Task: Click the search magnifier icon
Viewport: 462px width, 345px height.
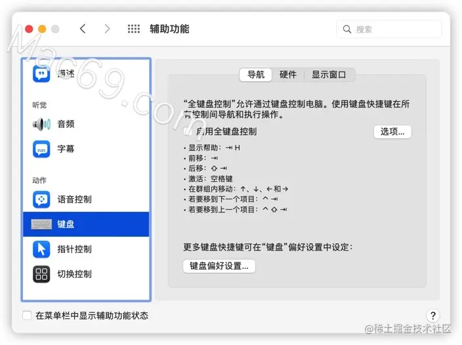Action: (347, 29)
